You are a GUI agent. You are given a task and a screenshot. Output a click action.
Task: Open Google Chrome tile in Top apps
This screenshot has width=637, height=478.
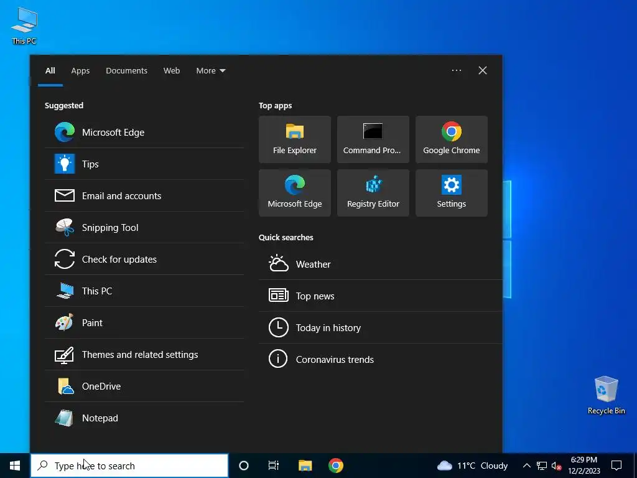click(452, 139)
